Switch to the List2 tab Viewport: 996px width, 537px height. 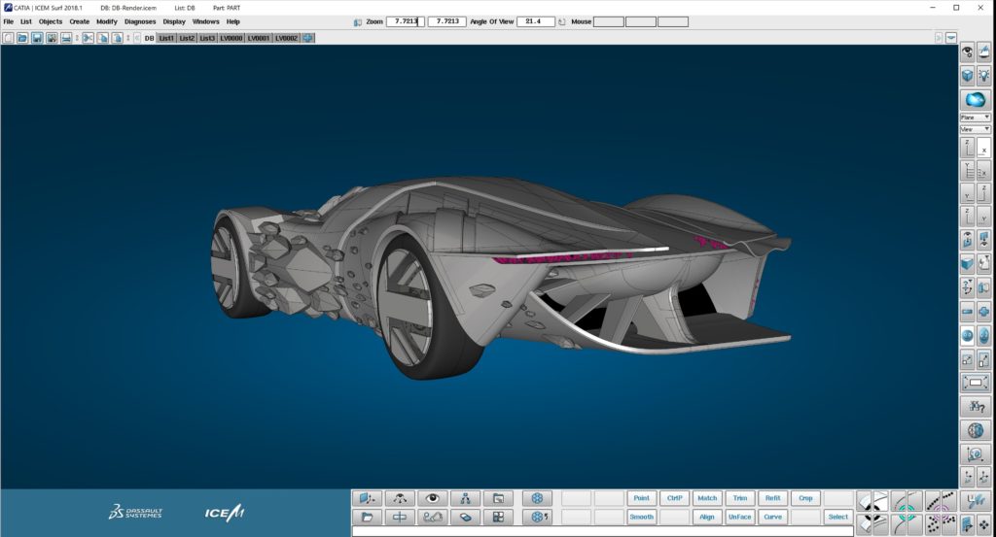click(x=187, y=38)
